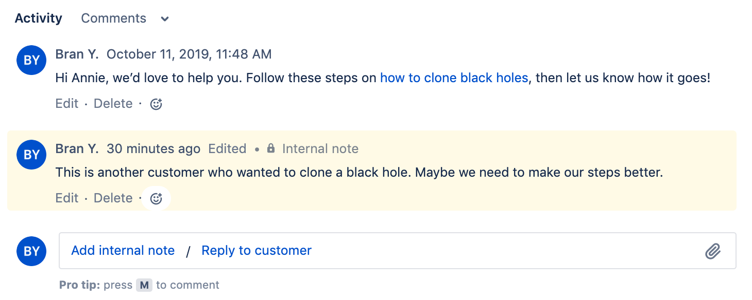Click Bran Y. avatar on first comment
This screenshot has width=752, height=300.
[x=31, y=60]
